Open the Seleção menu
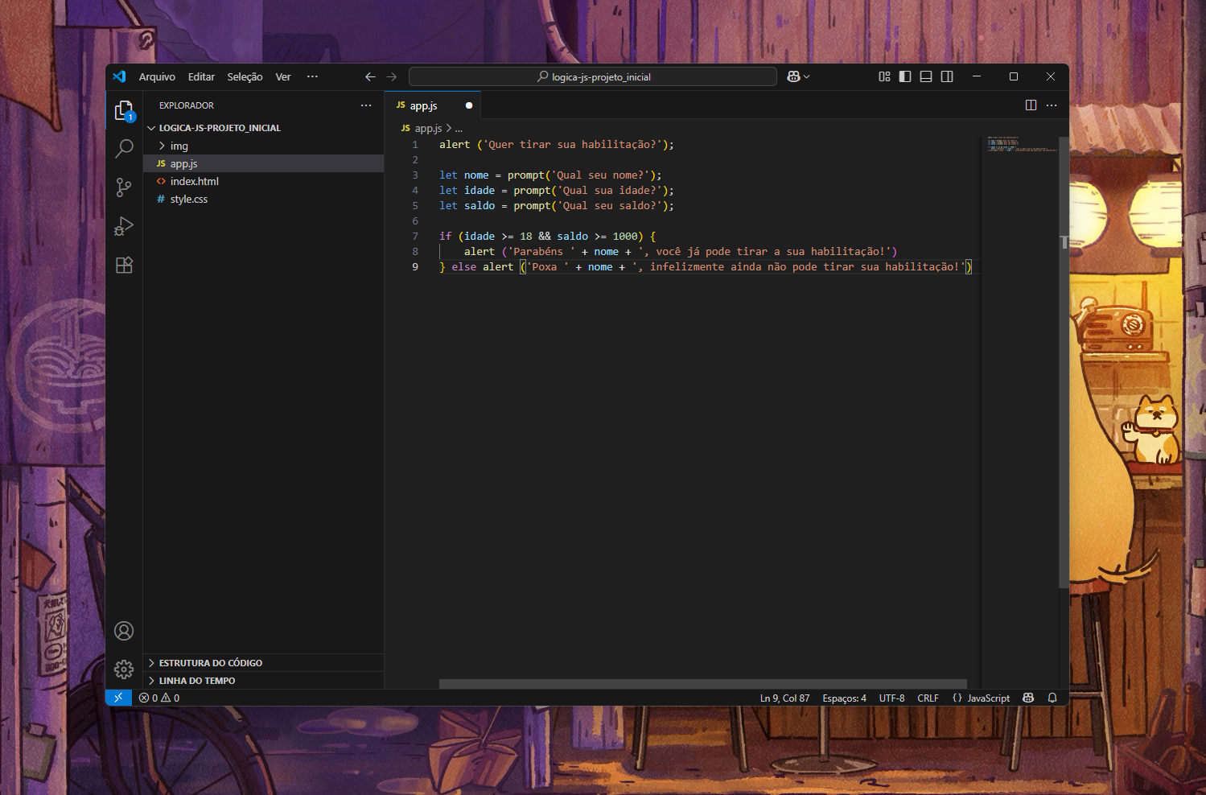The image size is (1206, 795). pyautogui.click(x=245, y=76)
